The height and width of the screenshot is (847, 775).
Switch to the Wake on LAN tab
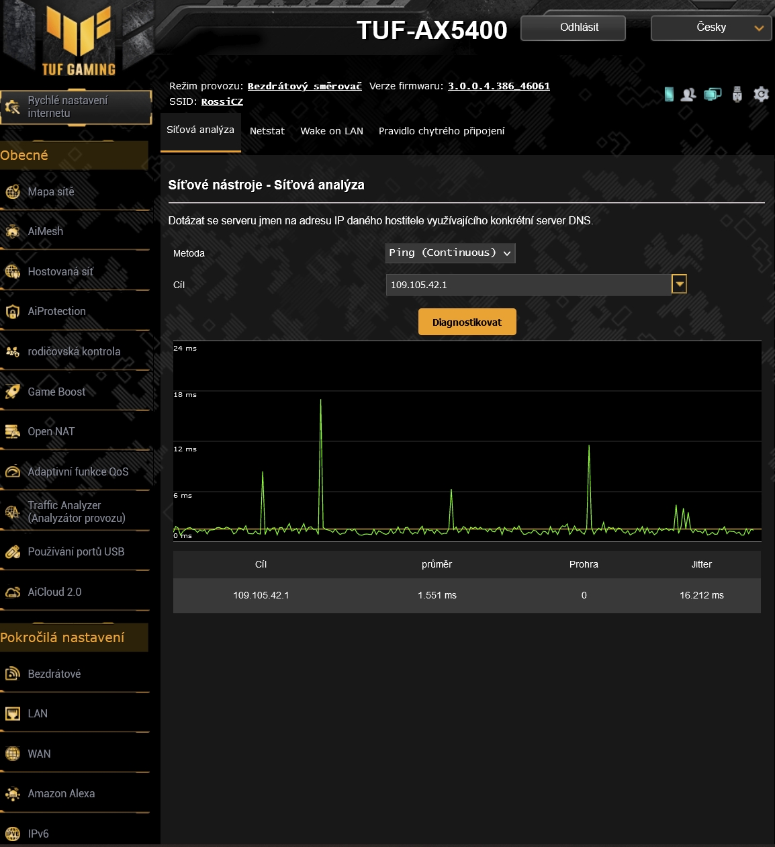pyautogui.click(x=332, y=131)
